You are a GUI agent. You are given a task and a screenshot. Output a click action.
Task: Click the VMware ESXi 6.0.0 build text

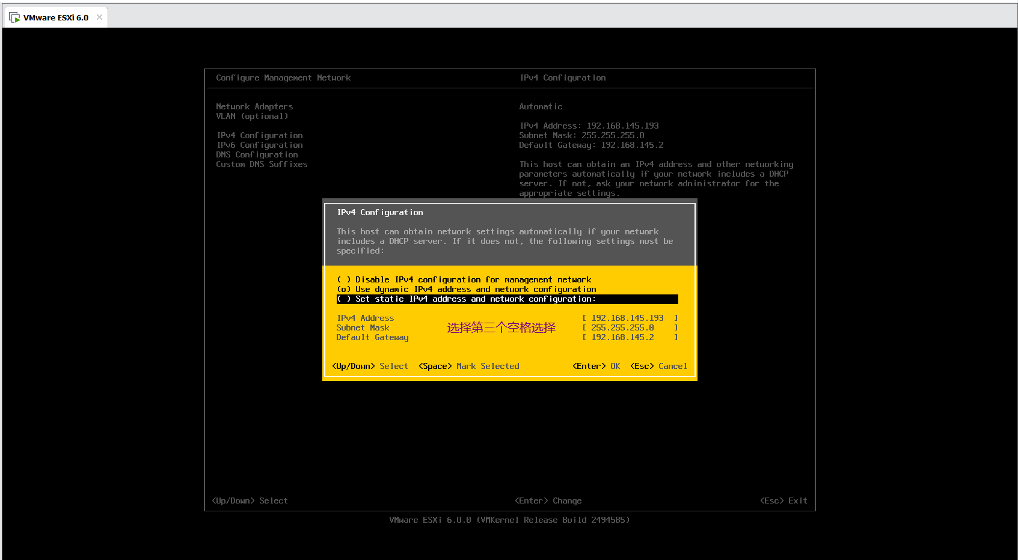[x=509, y=520]
